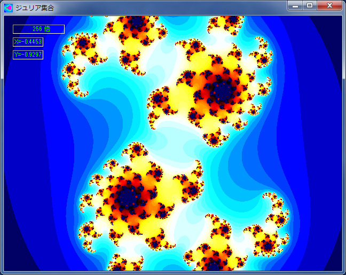Click the X=-0.4453 coordinate field
This screenshot has width=346, height=275.
click(x=28, y=42)
